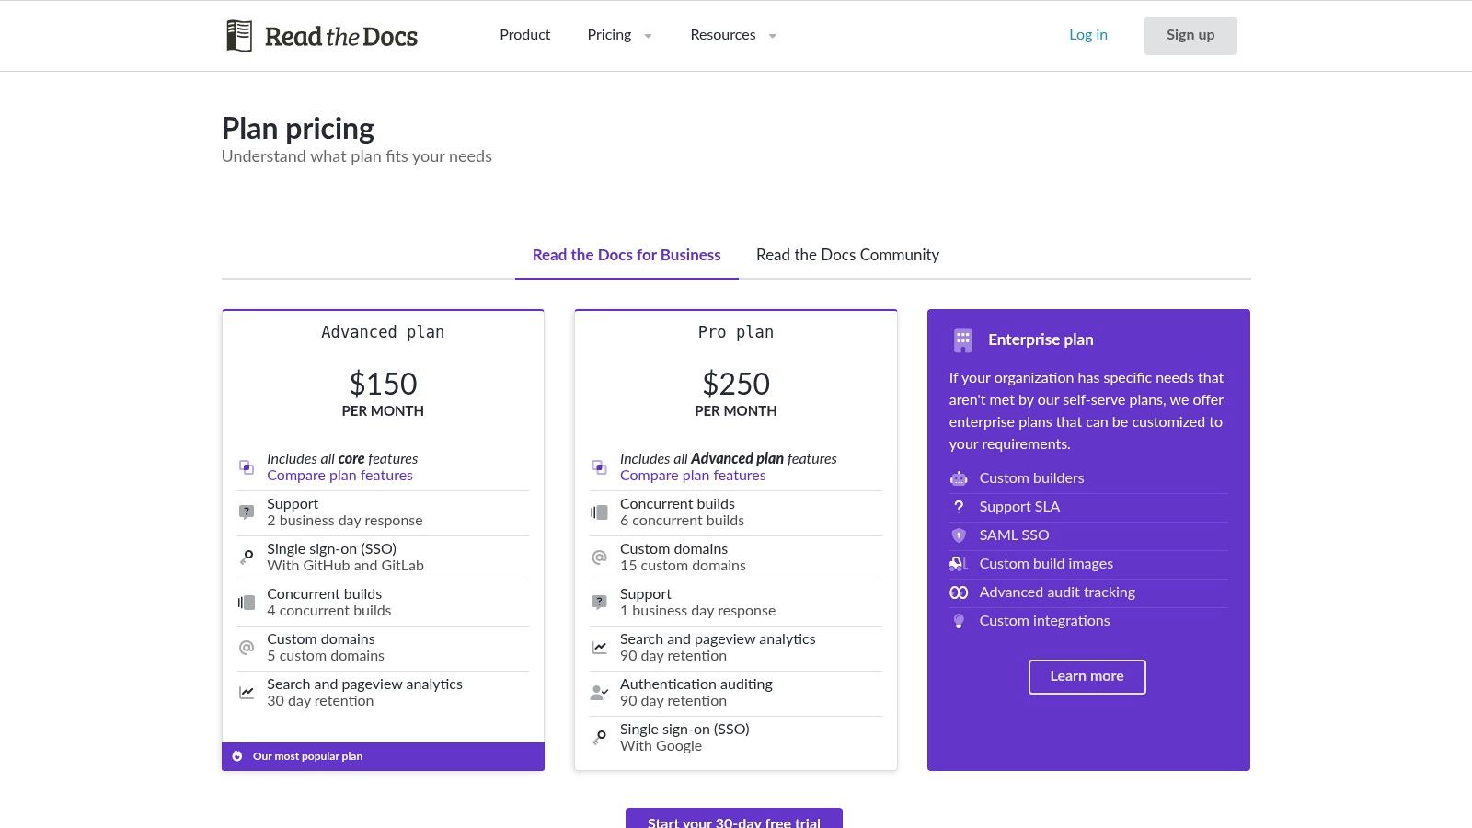Click the Custom build images forklift icon
1472x828 pixels.
(x=959, y=564)
